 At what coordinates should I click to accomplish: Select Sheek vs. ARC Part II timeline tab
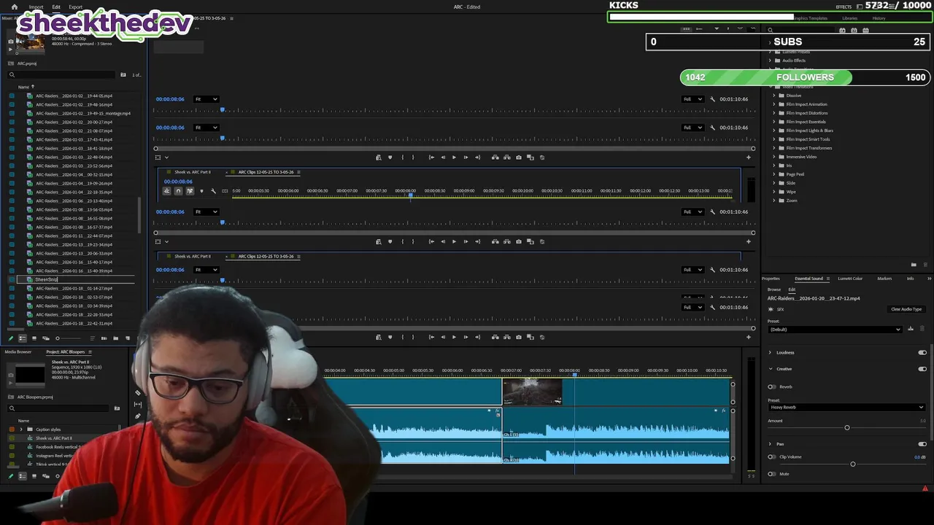pos(193,172)
